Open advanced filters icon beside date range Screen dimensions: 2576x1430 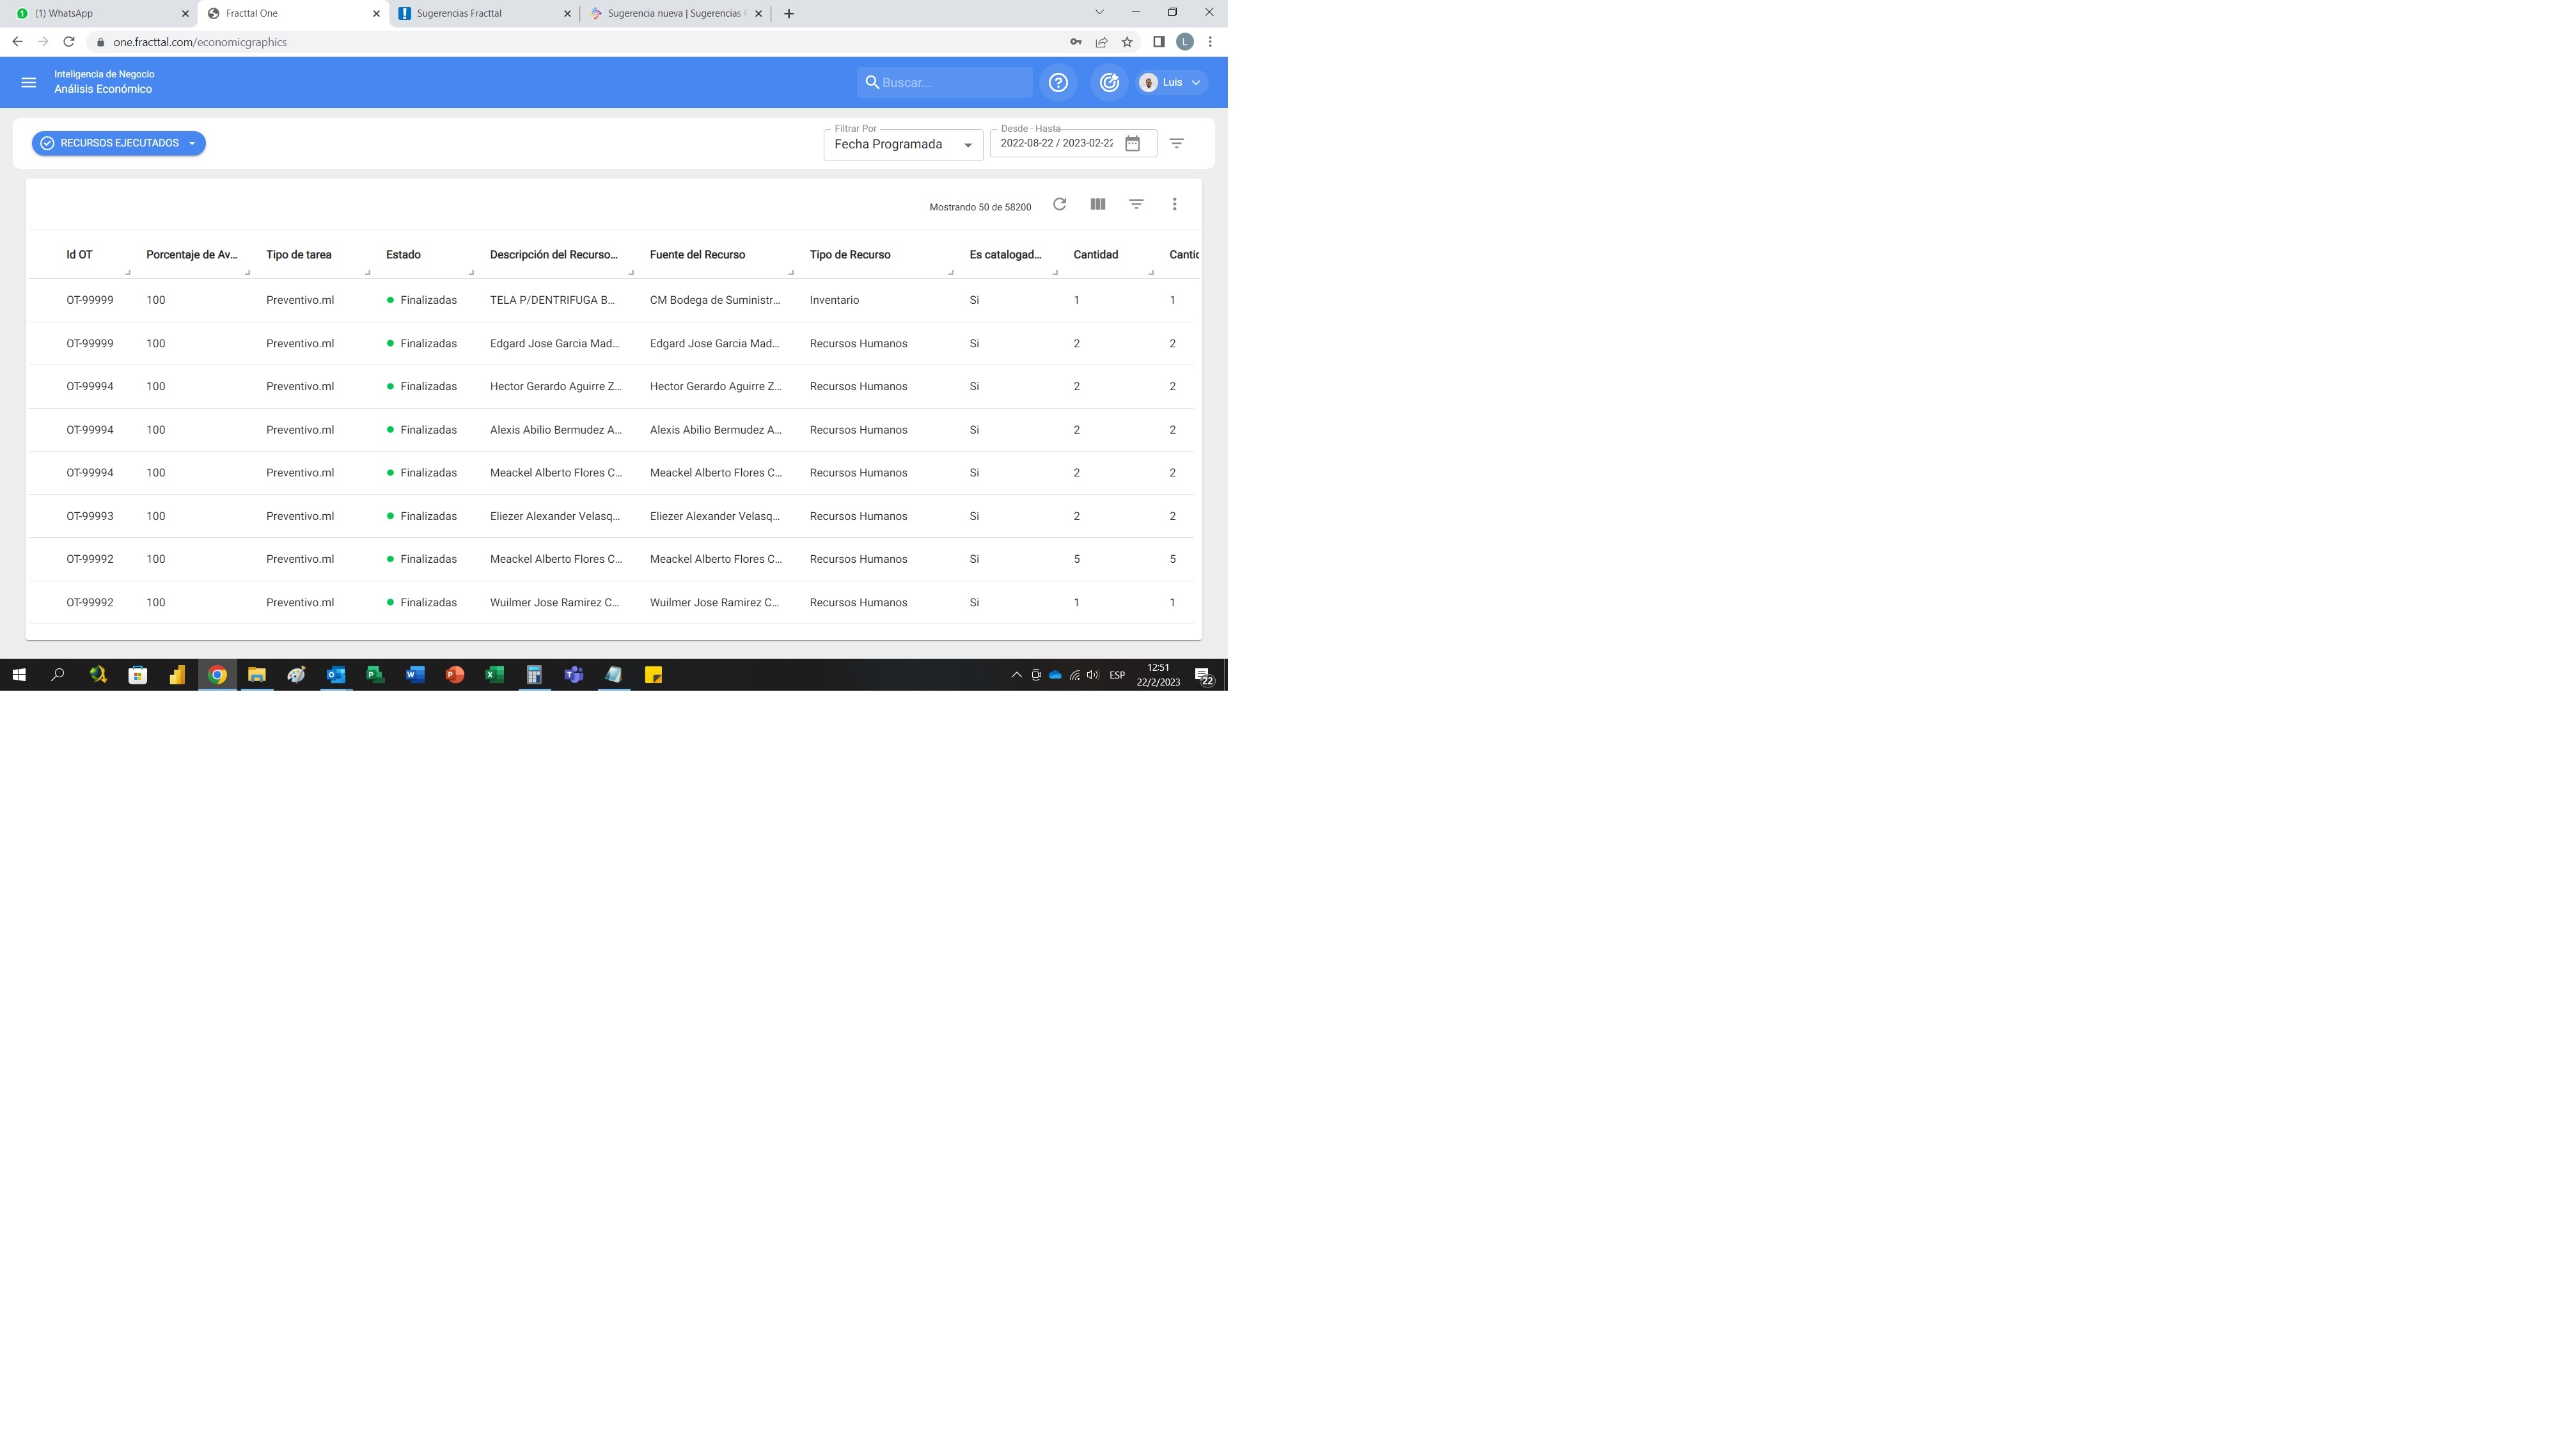[1176, 143]
